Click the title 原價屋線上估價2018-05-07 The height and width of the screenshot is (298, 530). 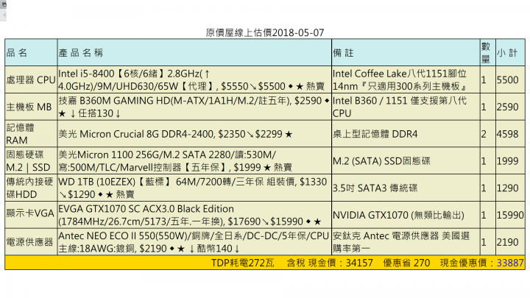tap(265, 33)
